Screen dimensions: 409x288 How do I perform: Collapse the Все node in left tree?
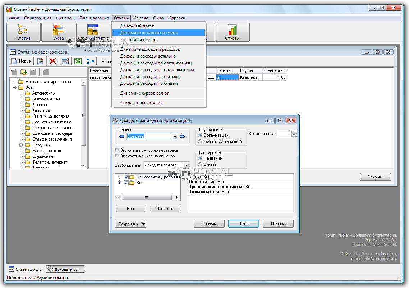point(14,87)
